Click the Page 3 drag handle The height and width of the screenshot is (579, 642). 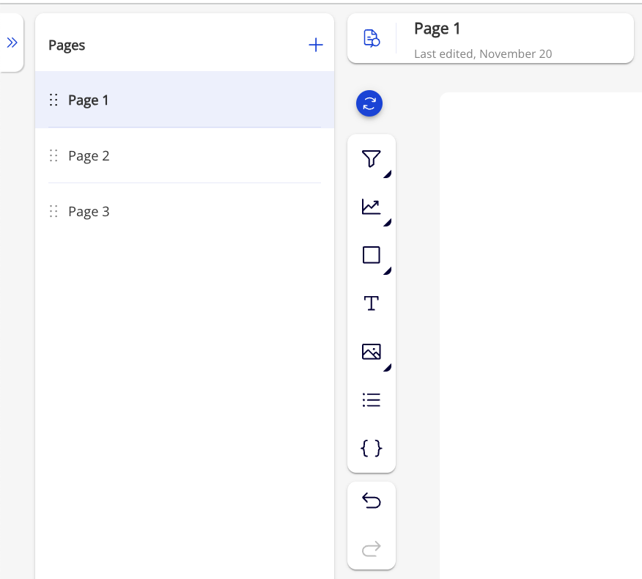[53, 212]
